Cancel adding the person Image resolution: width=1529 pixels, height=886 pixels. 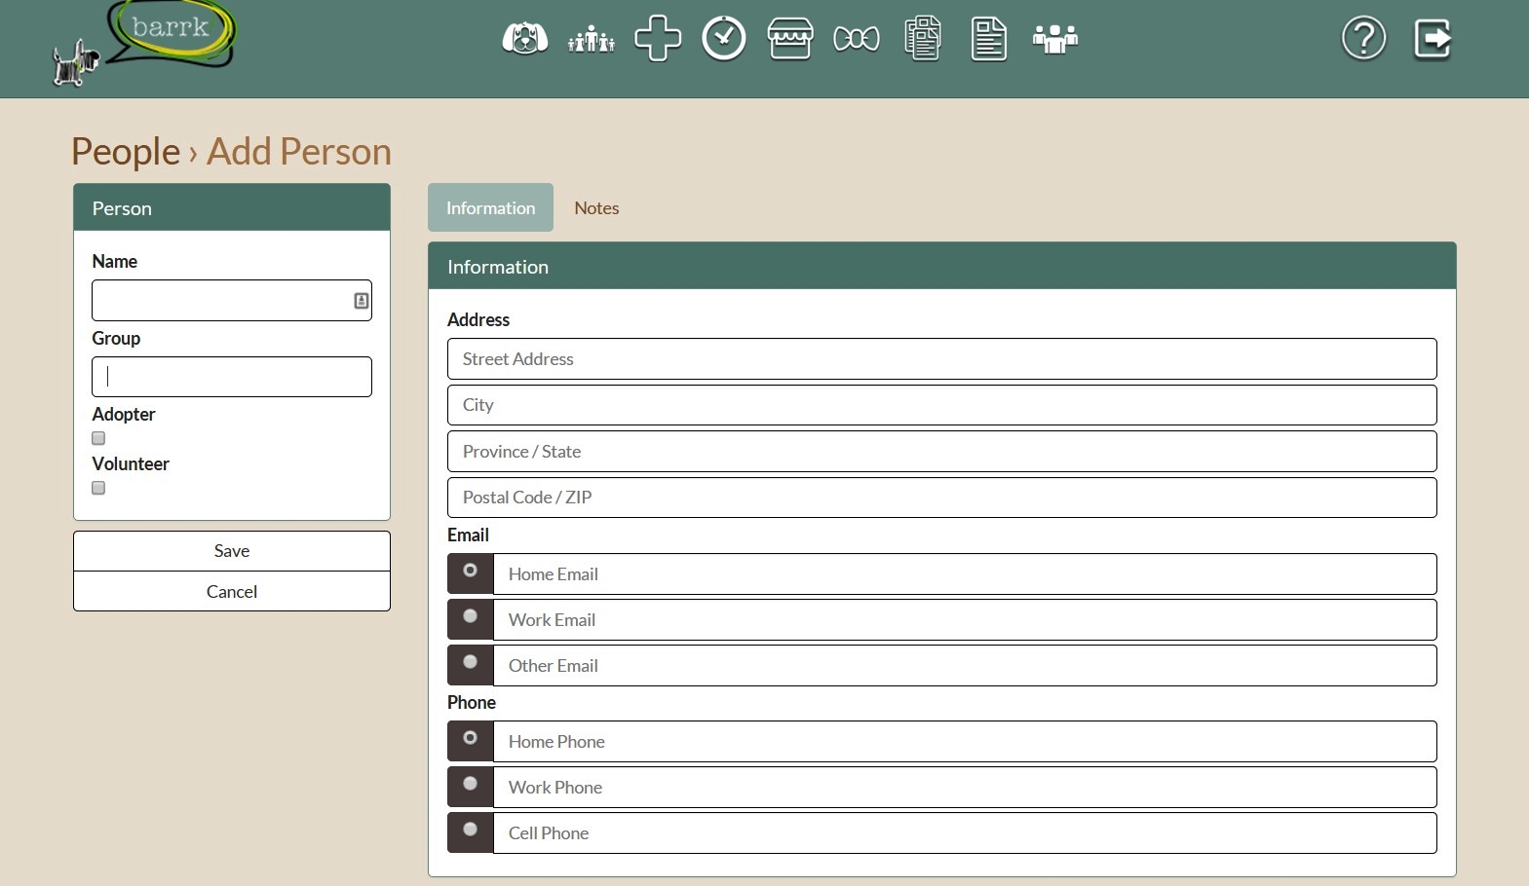tap(232, 591)
